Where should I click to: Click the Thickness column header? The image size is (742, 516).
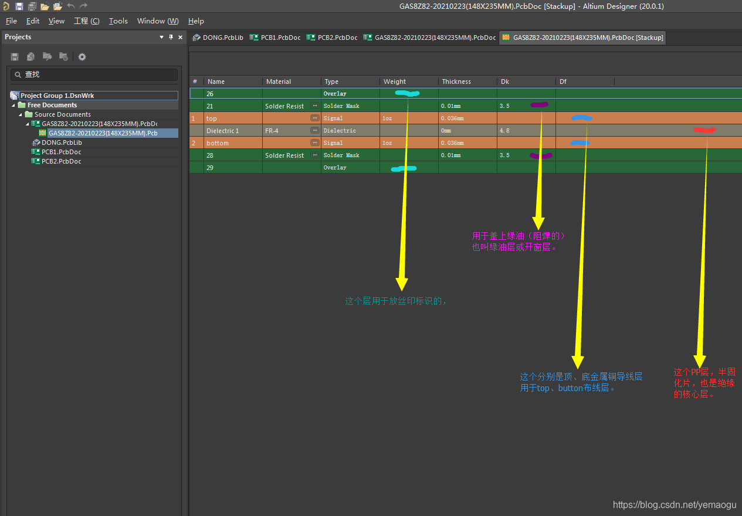467,82
